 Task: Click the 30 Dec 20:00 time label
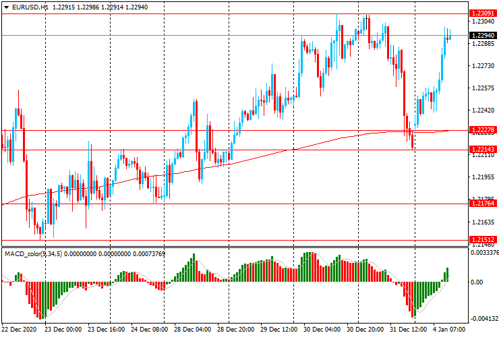click(x=365, y=330)
